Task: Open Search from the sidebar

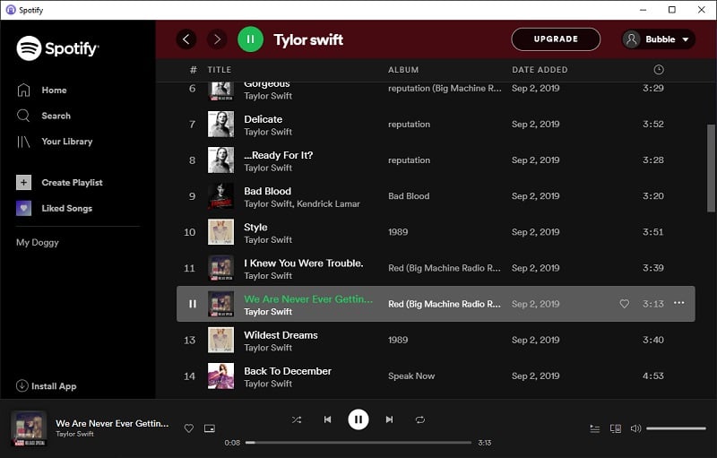Action: coord(56,116)
